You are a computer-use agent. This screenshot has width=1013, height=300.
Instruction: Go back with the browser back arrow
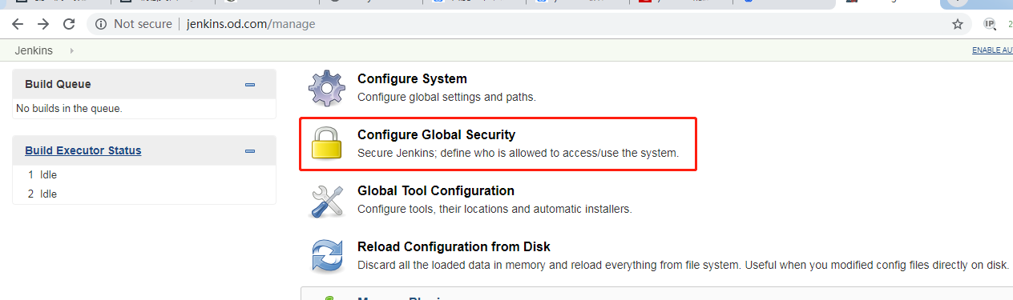(18, 24)
